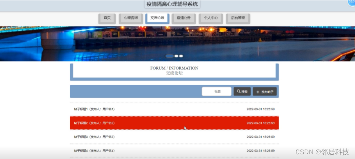Screen dimensions: 355x159
Task: Select the first banner carousel indicator
Action: [x=169, y=56]
